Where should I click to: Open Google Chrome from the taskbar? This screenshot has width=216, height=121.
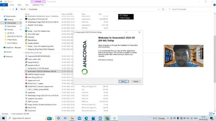107,118
